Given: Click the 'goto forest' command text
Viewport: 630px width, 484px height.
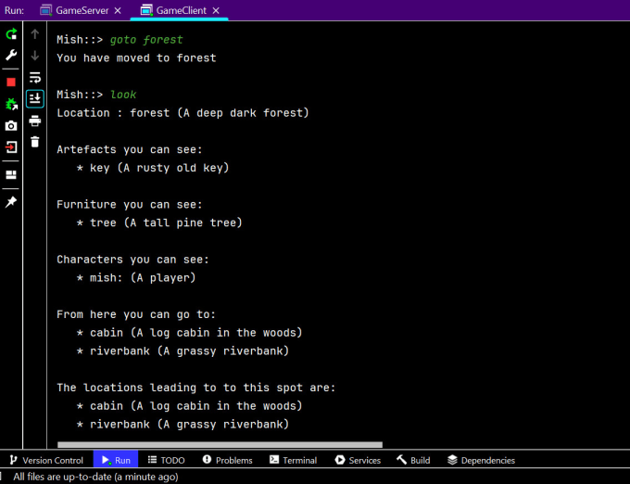Looking at the screenshot, I should 146,40.
